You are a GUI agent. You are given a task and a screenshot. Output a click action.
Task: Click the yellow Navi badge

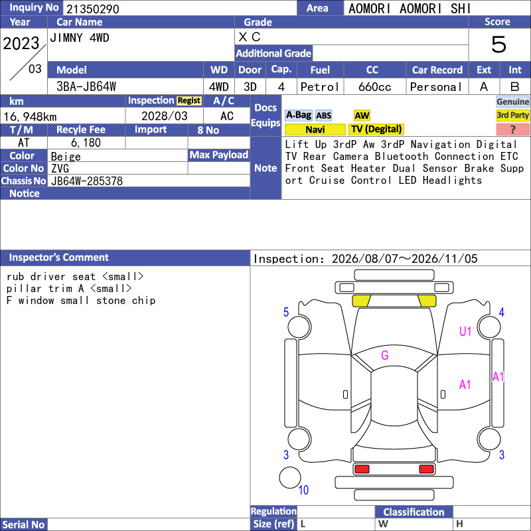tap(315, 129)
